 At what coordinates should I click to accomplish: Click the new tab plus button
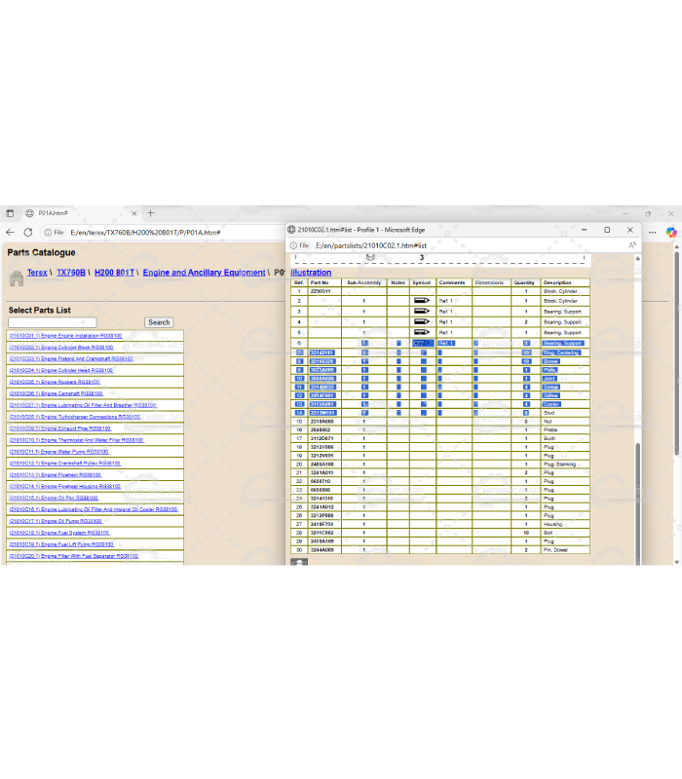pyautogui.click(x=150, y=213)
